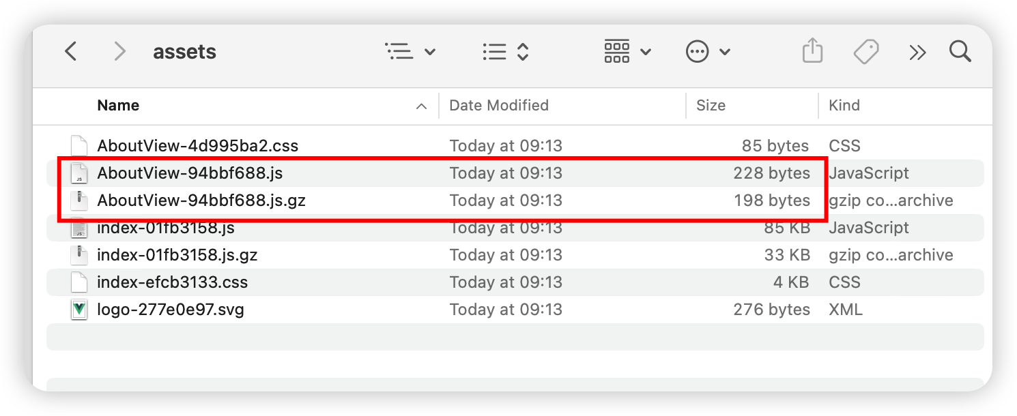Open the Group By grid menu

[x=627, y=51]
